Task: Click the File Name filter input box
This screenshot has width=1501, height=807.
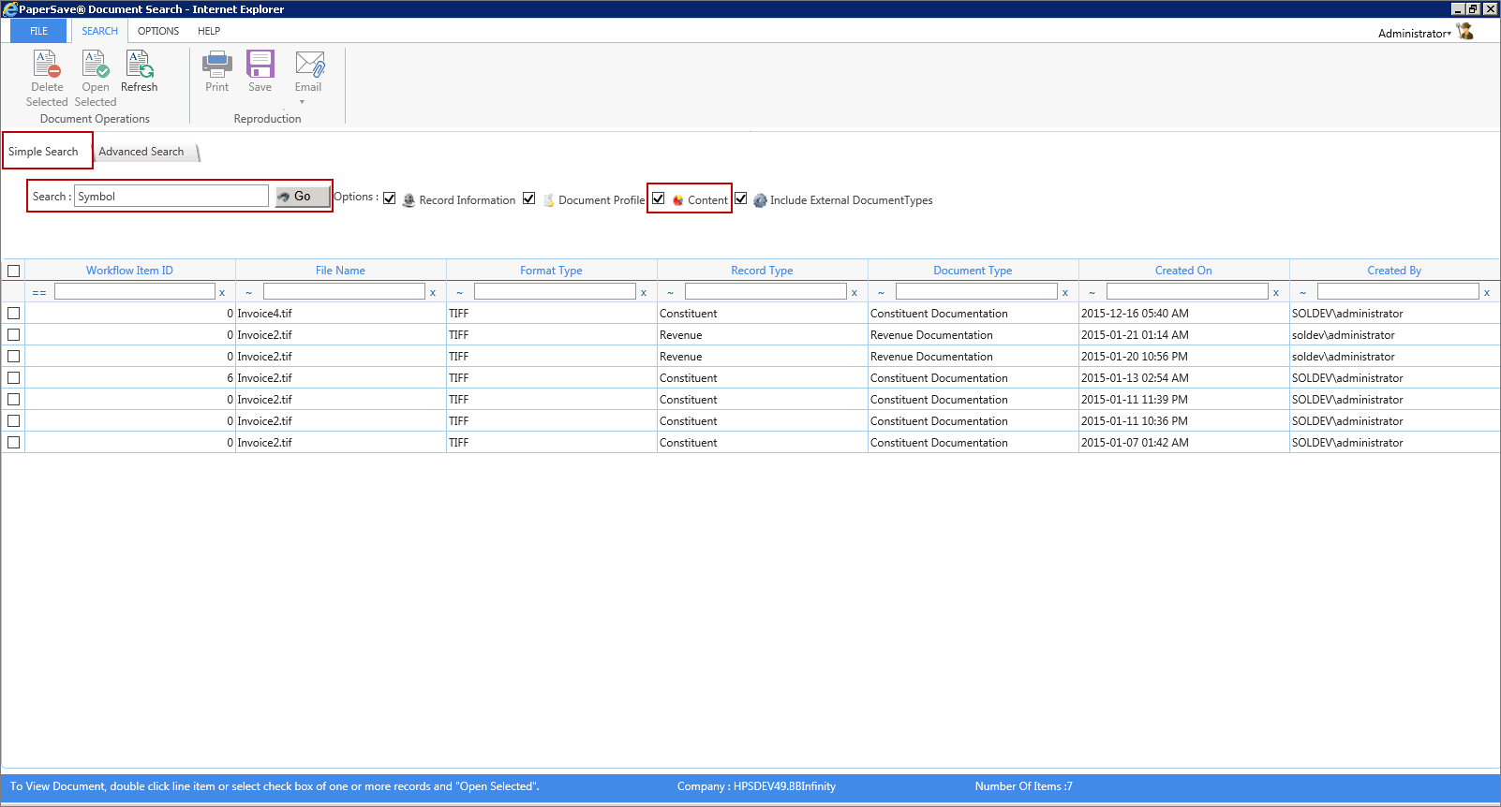Action: 344,292
